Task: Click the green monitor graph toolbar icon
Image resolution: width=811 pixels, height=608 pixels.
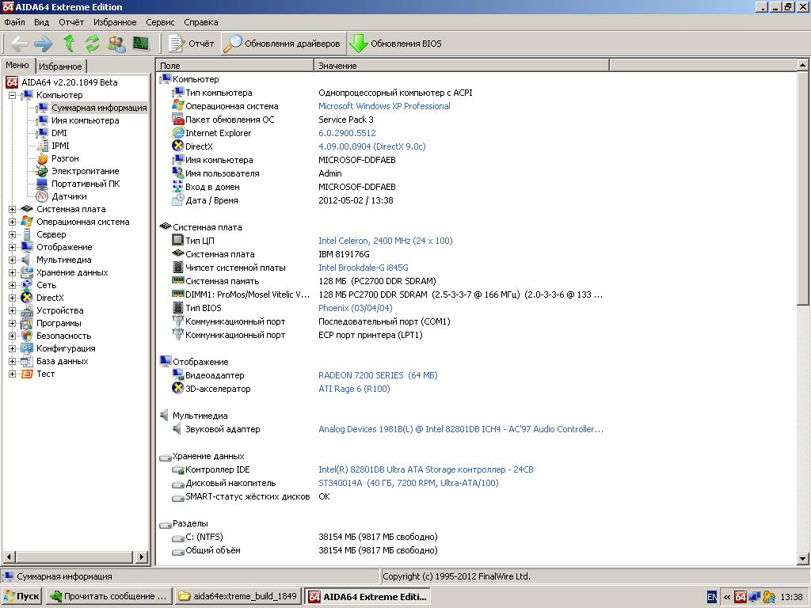Action: 141,44
